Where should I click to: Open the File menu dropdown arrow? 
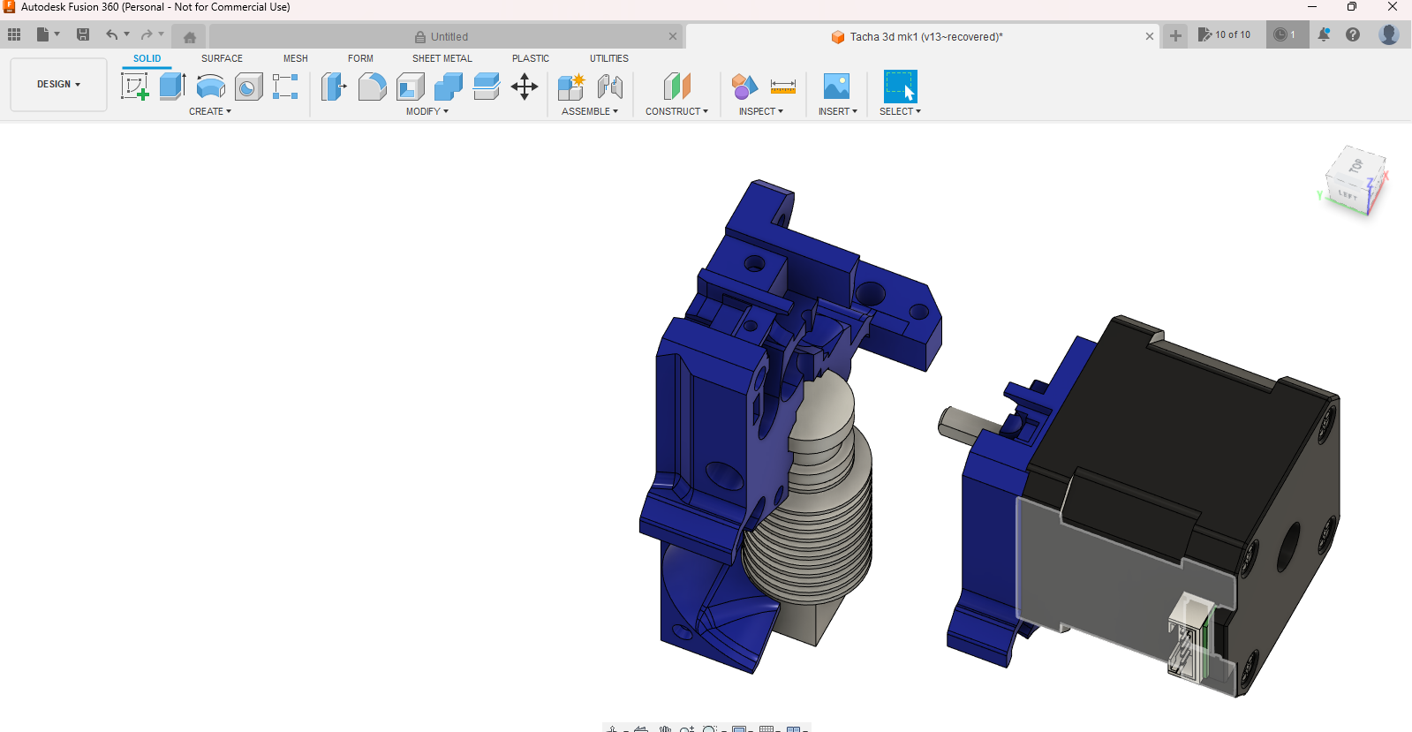57,34
